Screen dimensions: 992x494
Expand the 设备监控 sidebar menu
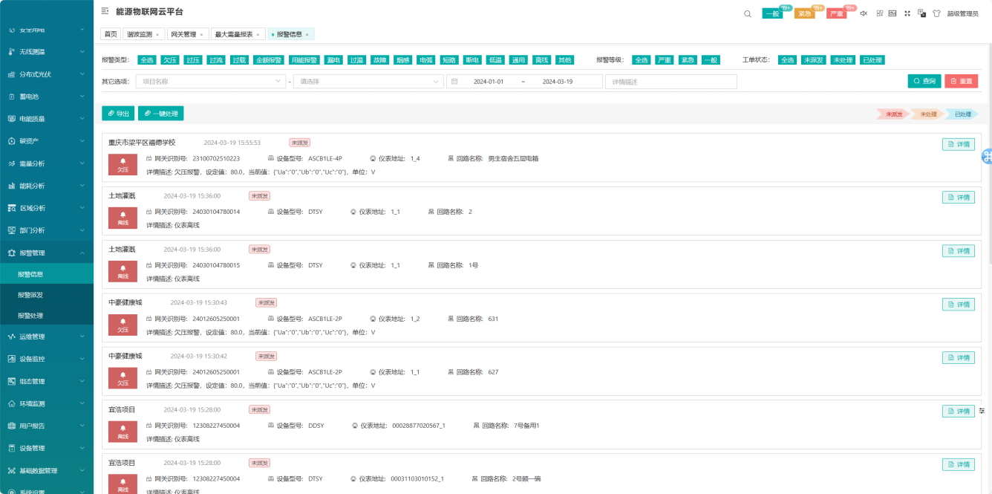tap(47, 359)
